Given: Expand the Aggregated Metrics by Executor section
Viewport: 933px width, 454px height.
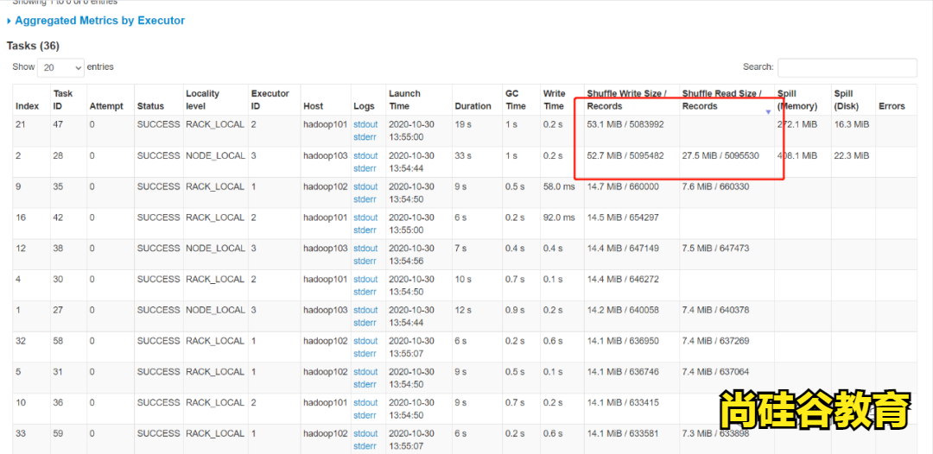Looking at the screenshot, I should 99,21.
